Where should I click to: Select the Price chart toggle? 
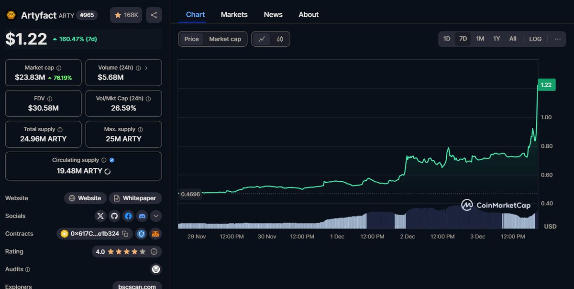[191, 39]
